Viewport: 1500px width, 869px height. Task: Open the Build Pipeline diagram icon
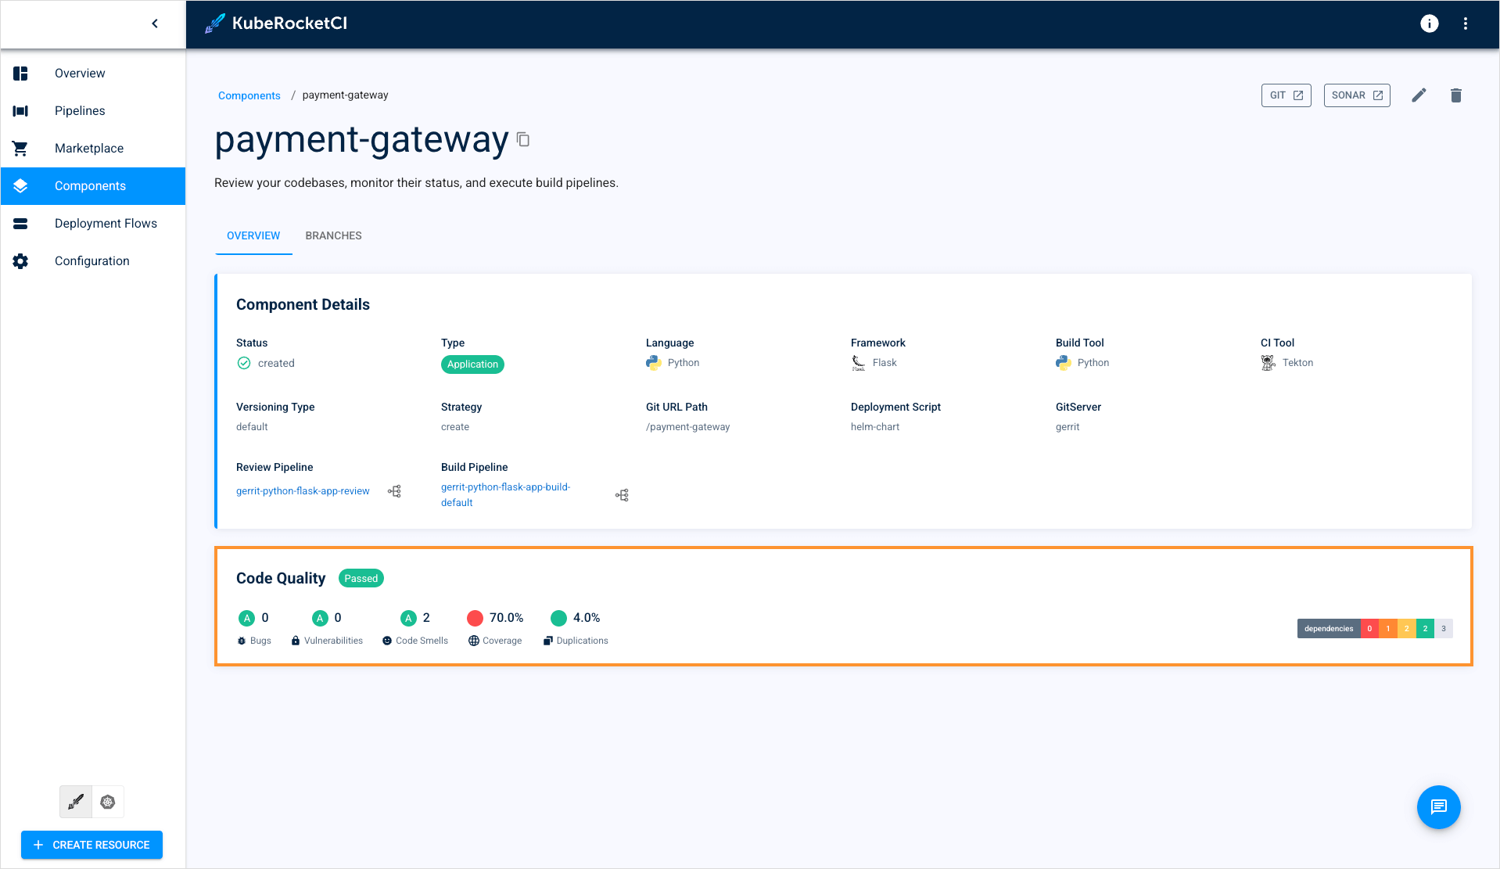tap(622, 494)
